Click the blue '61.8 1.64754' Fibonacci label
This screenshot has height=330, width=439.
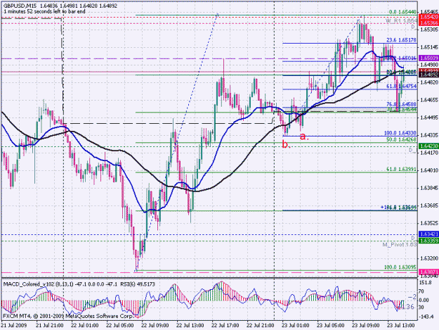coord(402,87)
